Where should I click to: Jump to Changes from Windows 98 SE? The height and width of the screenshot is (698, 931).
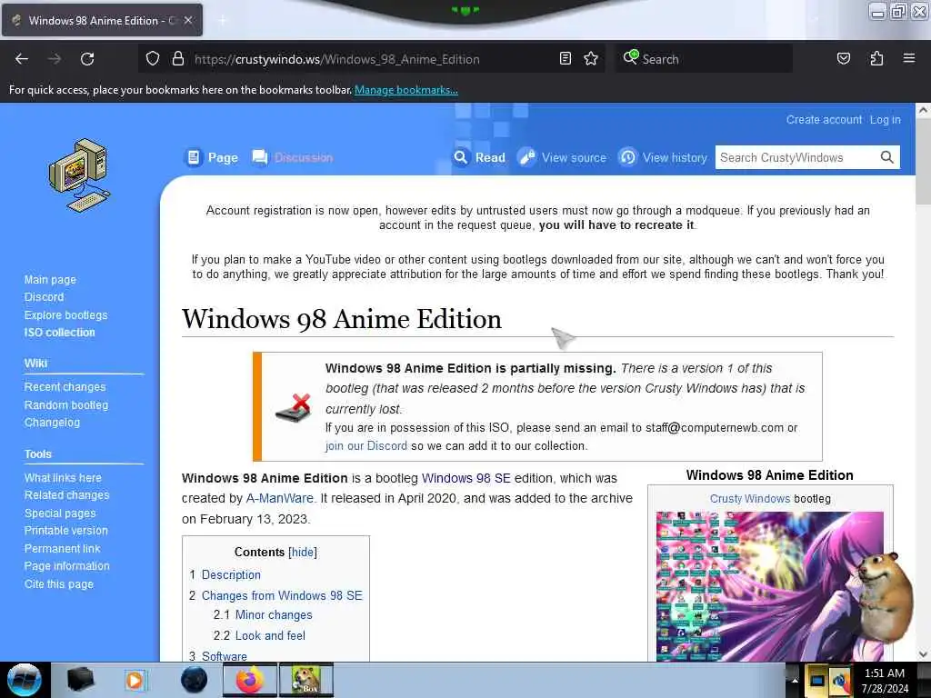(x=282, y=595)
